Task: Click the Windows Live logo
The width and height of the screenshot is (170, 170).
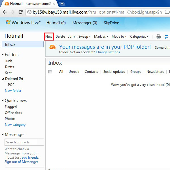Action: (23, 22)
